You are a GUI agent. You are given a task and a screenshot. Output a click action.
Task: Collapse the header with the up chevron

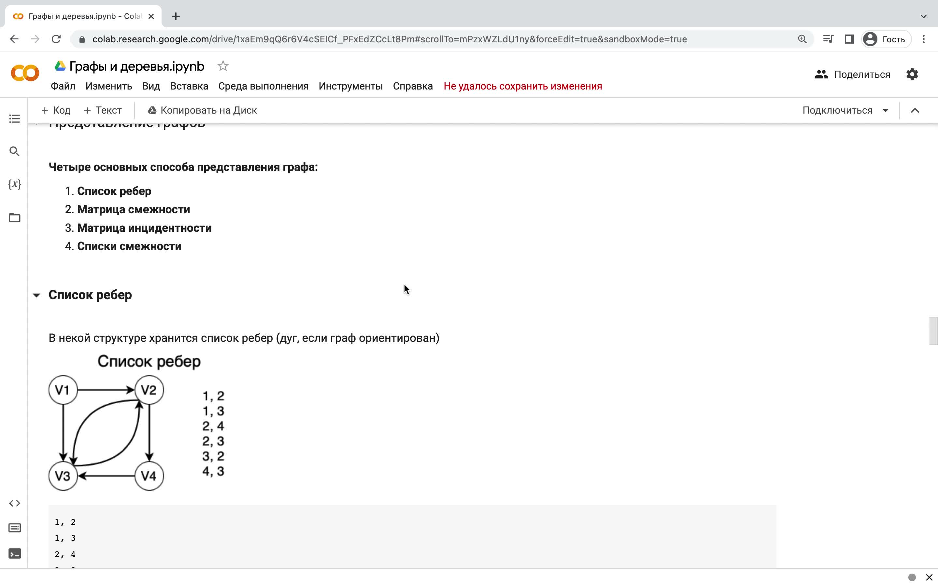(915, 110)
